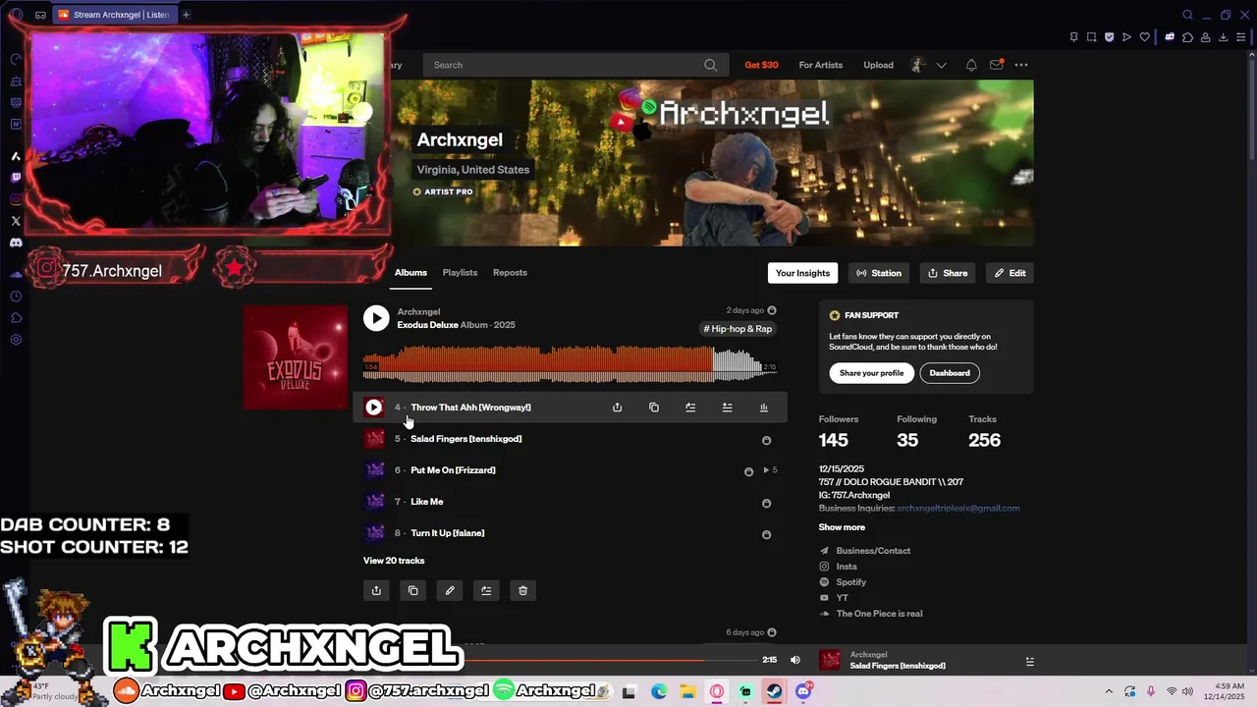The image size is (1257, 707).
Task: Open sidebar history clock icon
Action: (x=16, y=297)
